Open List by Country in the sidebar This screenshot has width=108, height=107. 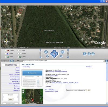[15, 77]
